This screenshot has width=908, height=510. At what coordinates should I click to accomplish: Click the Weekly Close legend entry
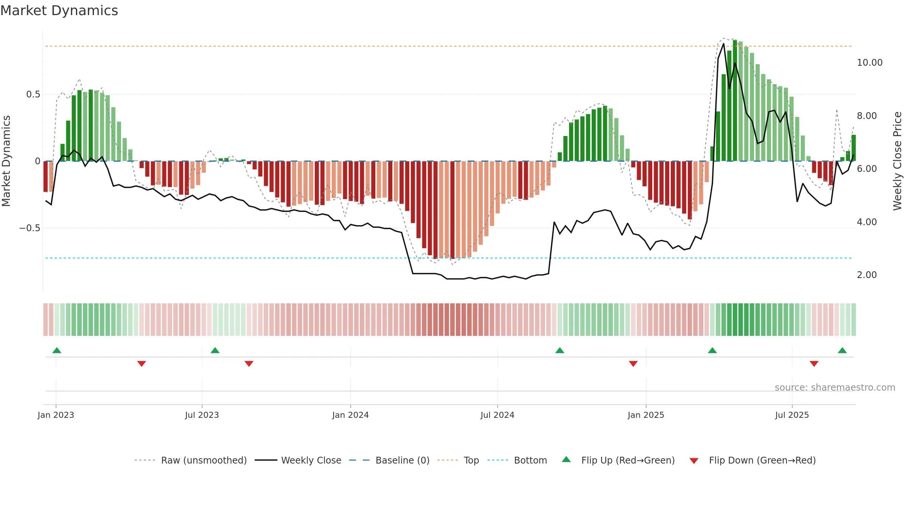[x=298, y=460]
